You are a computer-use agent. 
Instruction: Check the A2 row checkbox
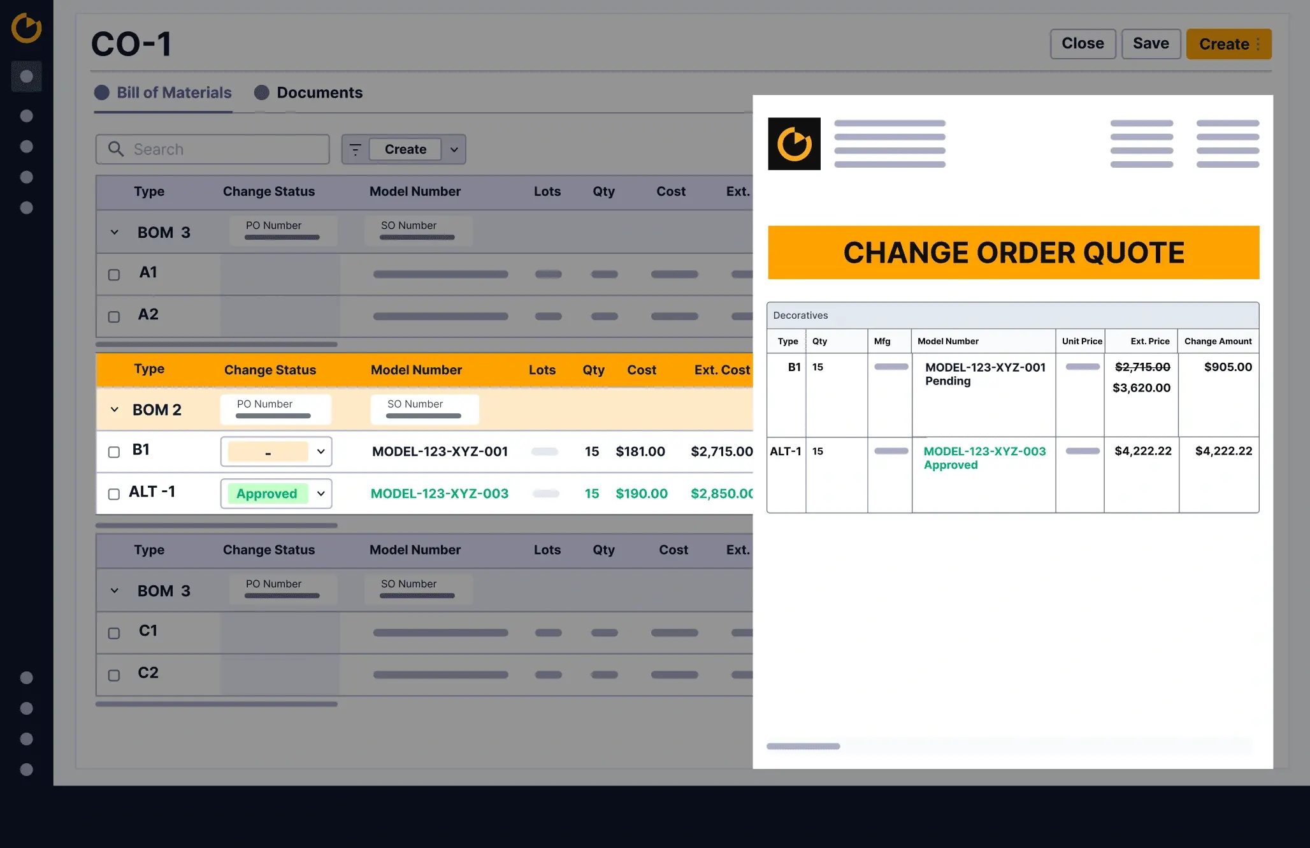click(x=114, y=317)
